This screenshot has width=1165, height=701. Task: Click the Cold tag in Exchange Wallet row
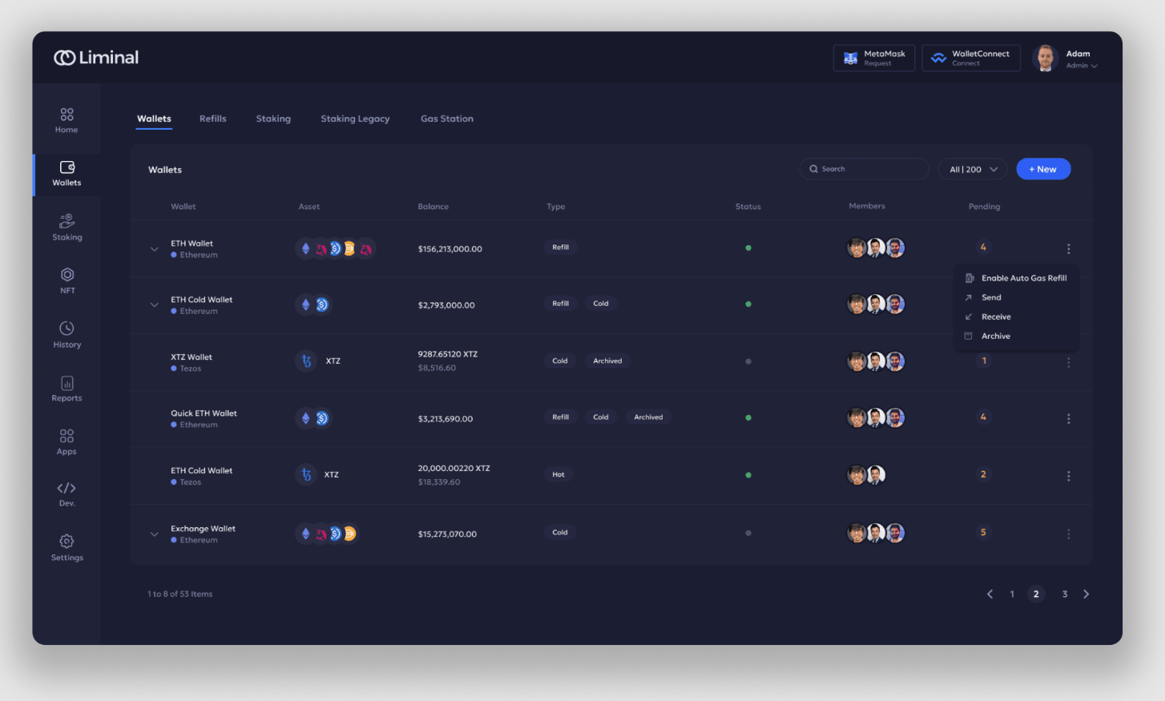tap(560, 533)
